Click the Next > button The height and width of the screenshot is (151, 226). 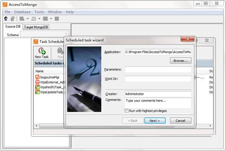click(x=155, y=121)
